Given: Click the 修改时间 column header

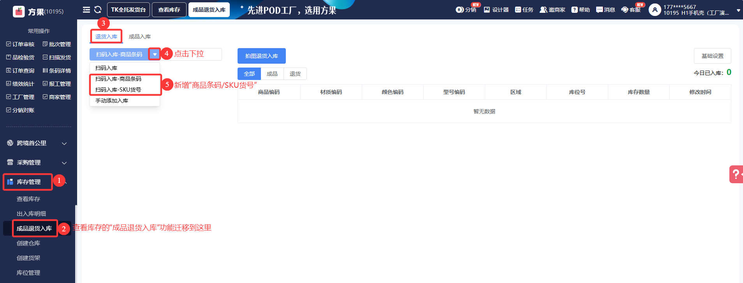Looking at the screenshot, I should coord(700,92).
